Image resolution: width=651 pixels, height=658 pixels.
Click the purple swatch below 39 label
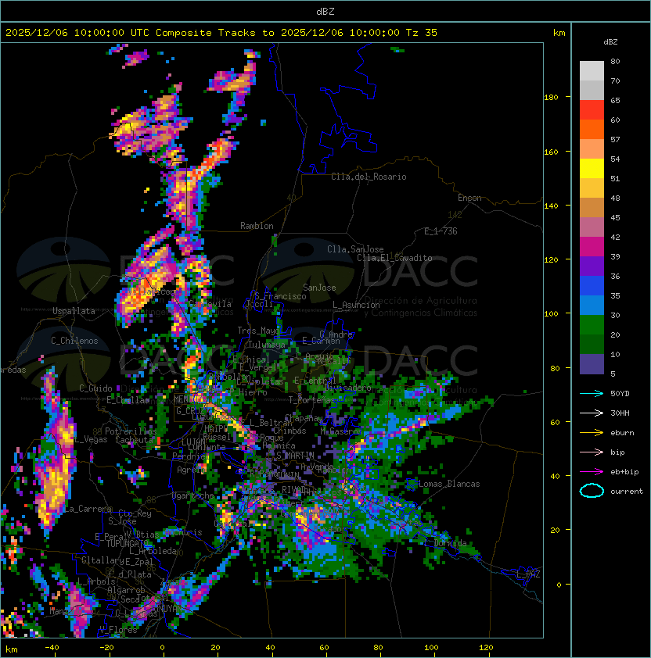(x=592, y=266)
